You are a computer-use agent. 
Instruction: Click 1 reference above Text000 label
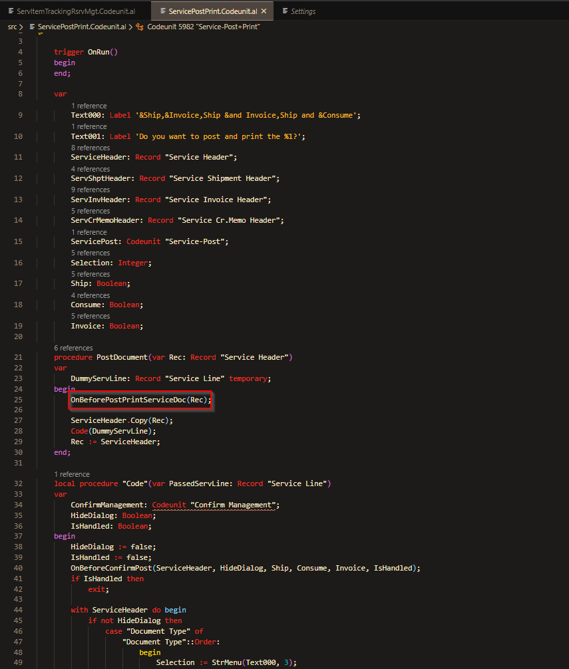89,105
